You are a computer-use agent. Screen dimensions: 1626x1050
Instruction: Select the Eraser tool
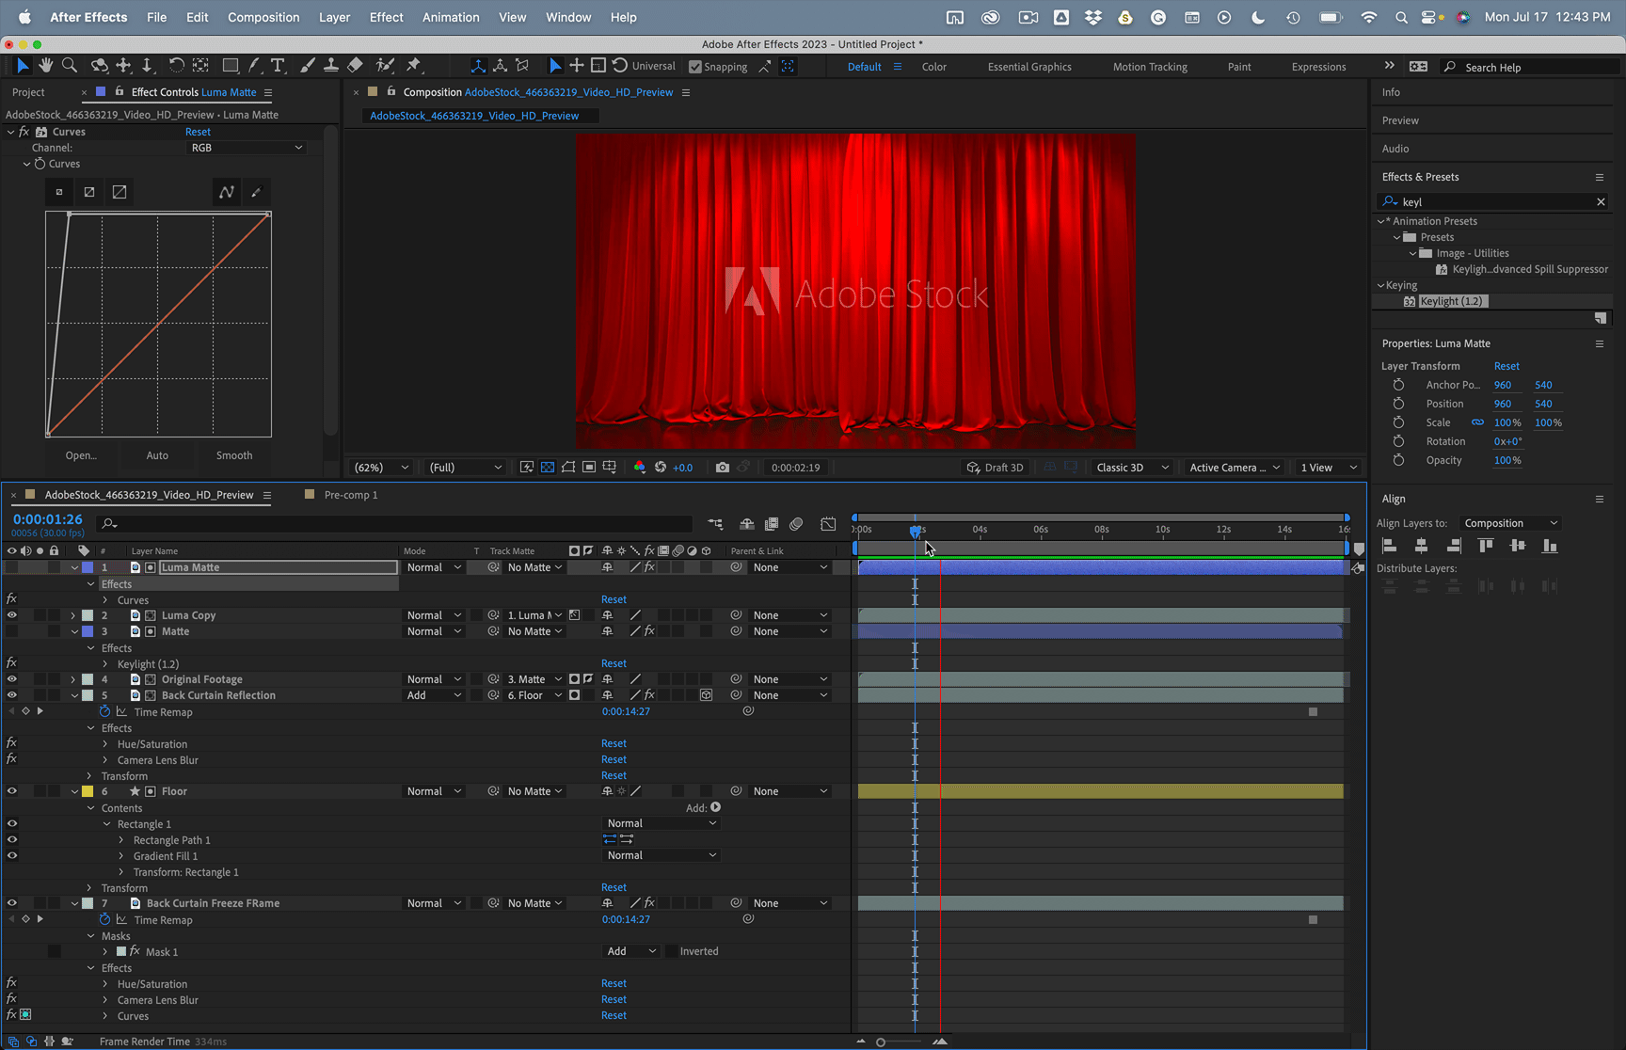coord(355,65)
